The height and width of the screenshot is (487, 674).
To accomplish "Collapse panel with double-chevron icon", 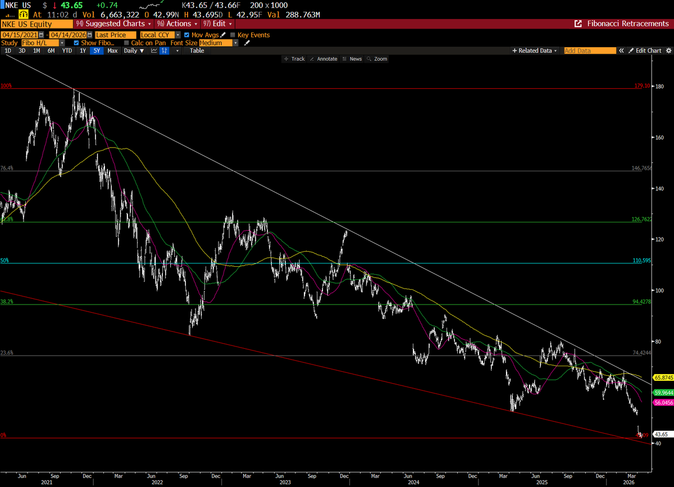I will pos(622,51).
